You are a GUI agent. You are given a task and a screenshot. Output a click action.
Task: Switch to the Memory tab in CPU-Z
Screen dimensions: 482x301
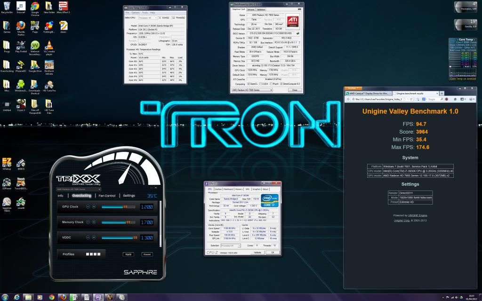click(239, 189)
